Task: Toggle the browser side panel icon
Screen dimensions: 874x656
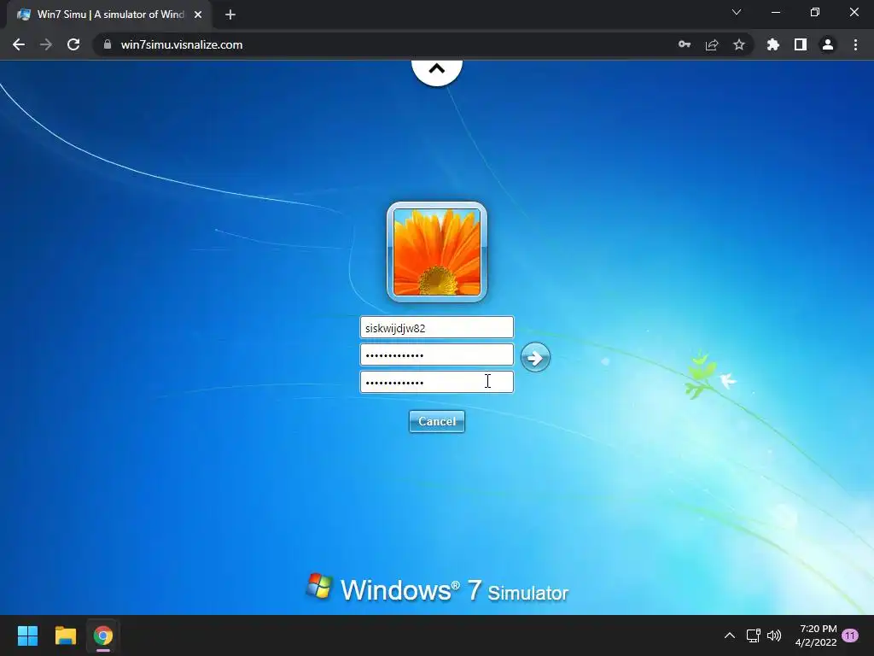Action: [801, 44]
